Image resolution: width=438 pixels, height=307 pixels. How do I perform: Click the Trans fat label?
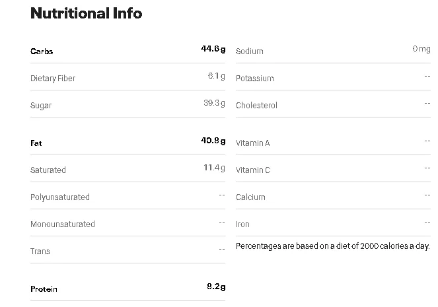[x=40, y=252]
